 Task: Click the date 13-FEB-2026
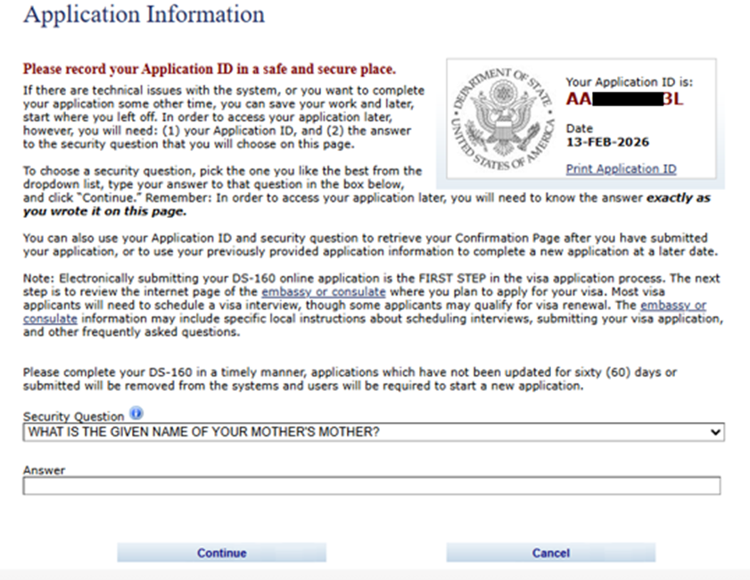(607, 142)
